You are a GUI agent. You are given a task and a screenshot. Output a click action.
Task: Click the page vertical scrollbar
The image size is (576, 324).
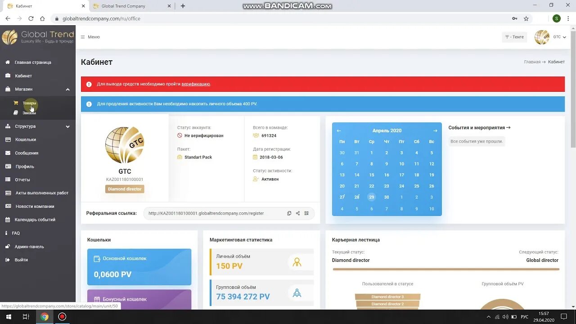[x=573, y=90]
